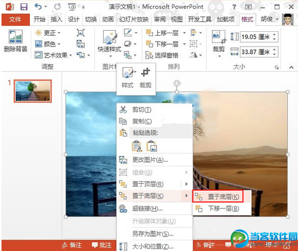
Task: Open the user account 胡俊 dropdown
Action: [x=269, y=19]
